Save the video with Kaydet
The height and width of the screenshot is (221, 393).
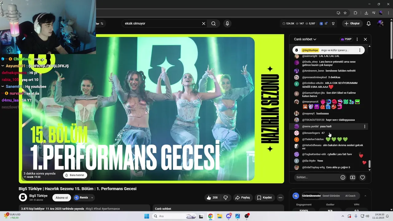click(x=264, y=198)
